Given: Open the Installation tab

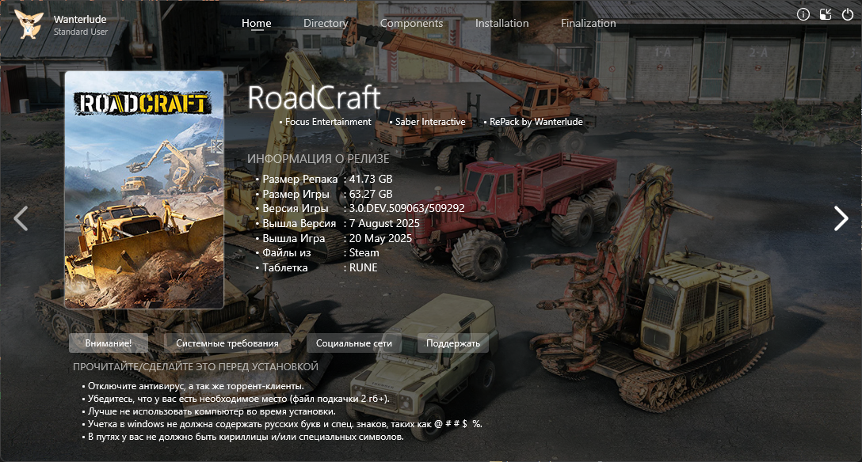Looking at the screenshot, I should click(502, 23).
